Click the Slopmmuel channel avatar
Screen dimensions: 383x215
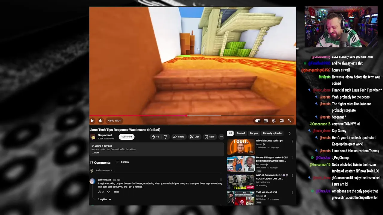[93, 137]
